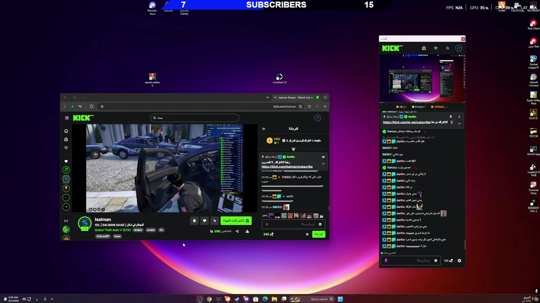Open the emoji picker in the browser chat input

tap(320, 224)
